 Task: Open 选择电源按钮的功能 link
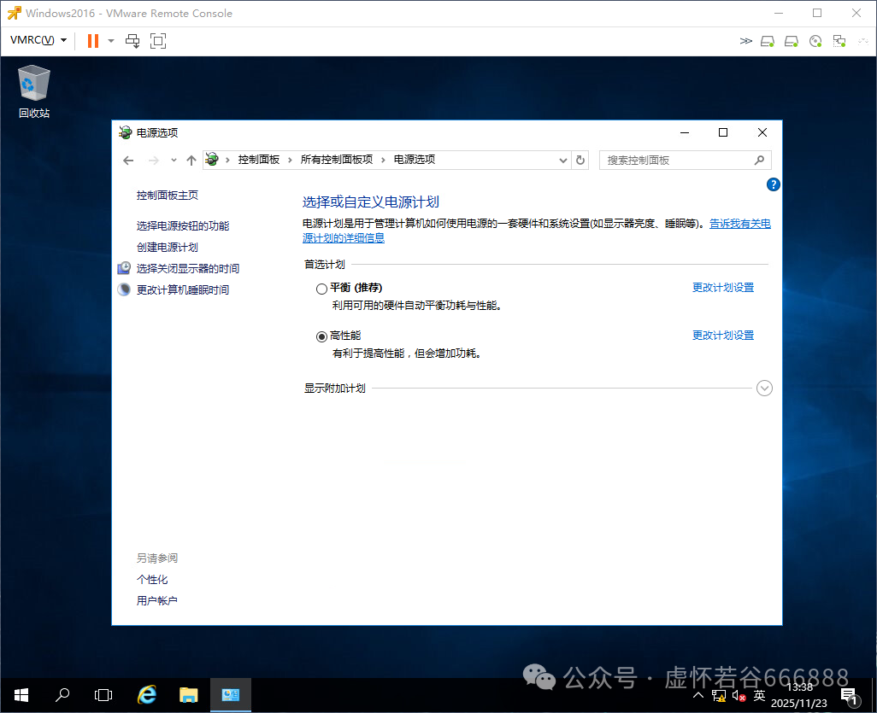coord(183,225)
